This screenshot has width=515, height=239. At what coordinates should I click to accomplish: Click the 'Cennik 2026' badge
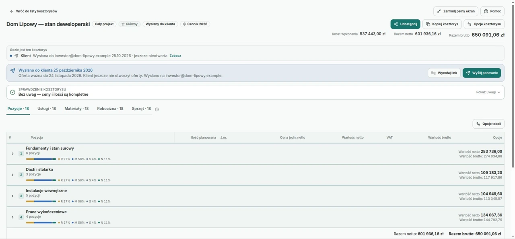pyautogui.click(x=195, y=24)
